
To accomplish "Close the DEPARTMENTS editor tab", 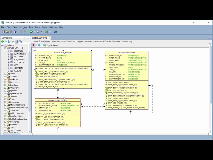I will pyautogui.click(x=49, y=38).
